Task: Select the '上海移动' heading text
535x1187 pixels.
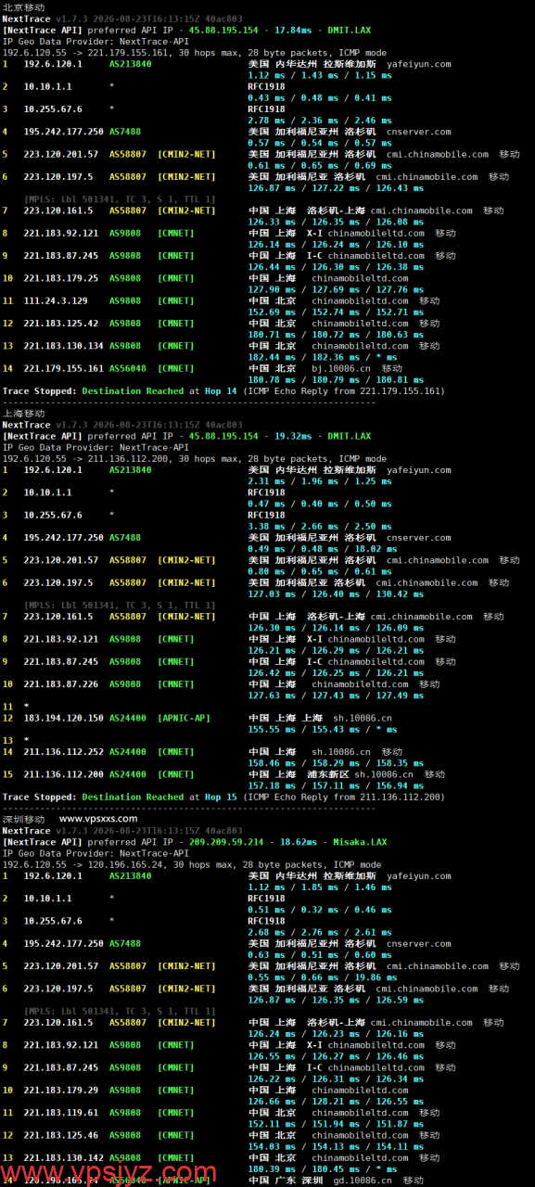Action: [x=23, y=414]
